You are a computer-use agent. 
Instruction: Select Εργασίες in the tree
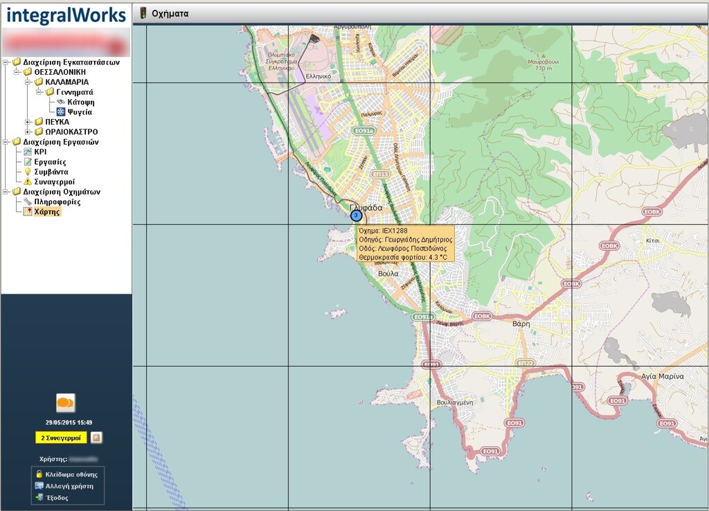tap(50, 162)
